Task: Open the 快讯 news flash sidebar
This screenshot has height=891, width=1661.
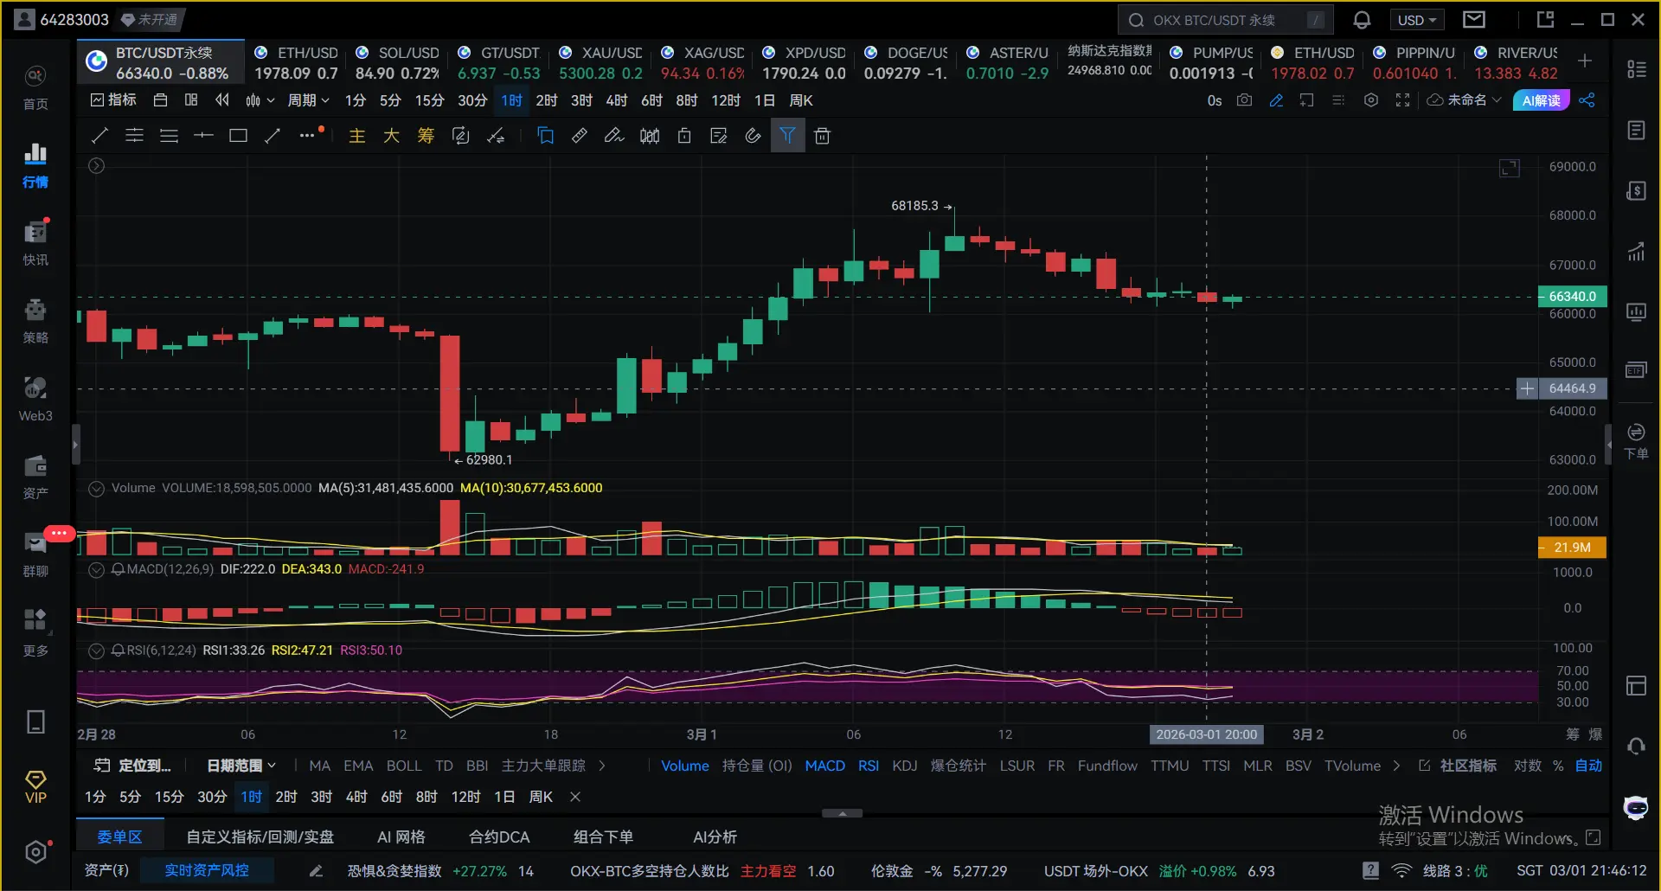Action: click(35, 243)
